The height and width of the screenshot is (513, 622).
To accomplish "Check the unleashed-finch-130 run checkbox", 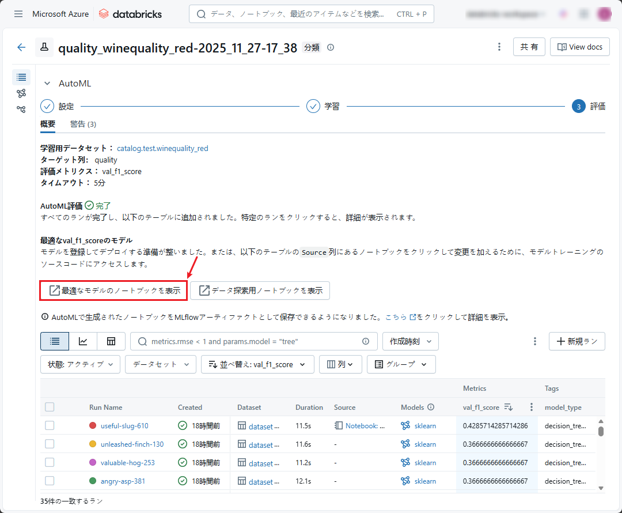I will coord(50,444).
